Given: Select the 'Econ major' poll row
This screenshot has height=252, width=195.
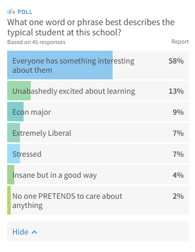Looking at the screenshot, I should 98,112.
